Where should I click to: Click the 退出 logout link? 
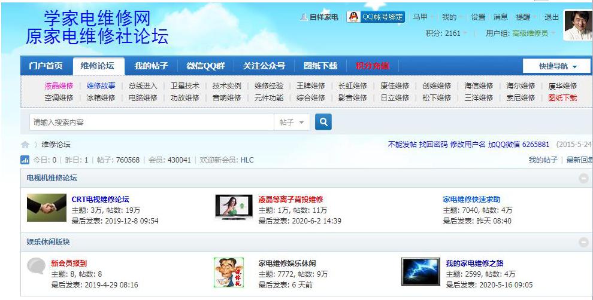[x=551, y=17]
